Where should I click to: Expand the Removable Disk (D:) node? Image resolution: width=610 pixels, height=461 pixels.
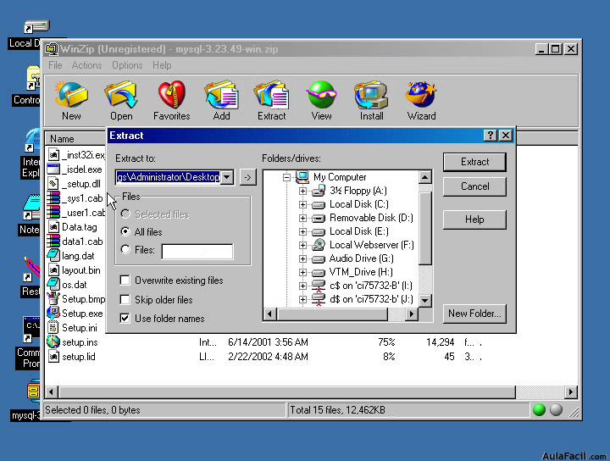(x=302, y=219)
